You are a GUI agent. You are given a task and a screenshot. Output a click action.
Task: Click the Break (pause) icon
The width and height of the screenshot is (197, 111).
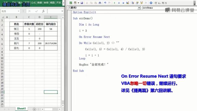tap(119, 3)
